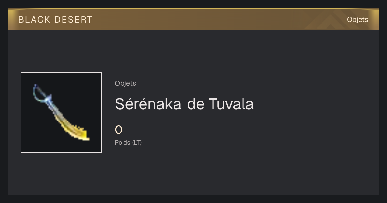Select the Objets label in the header

[x=358, y=20]
